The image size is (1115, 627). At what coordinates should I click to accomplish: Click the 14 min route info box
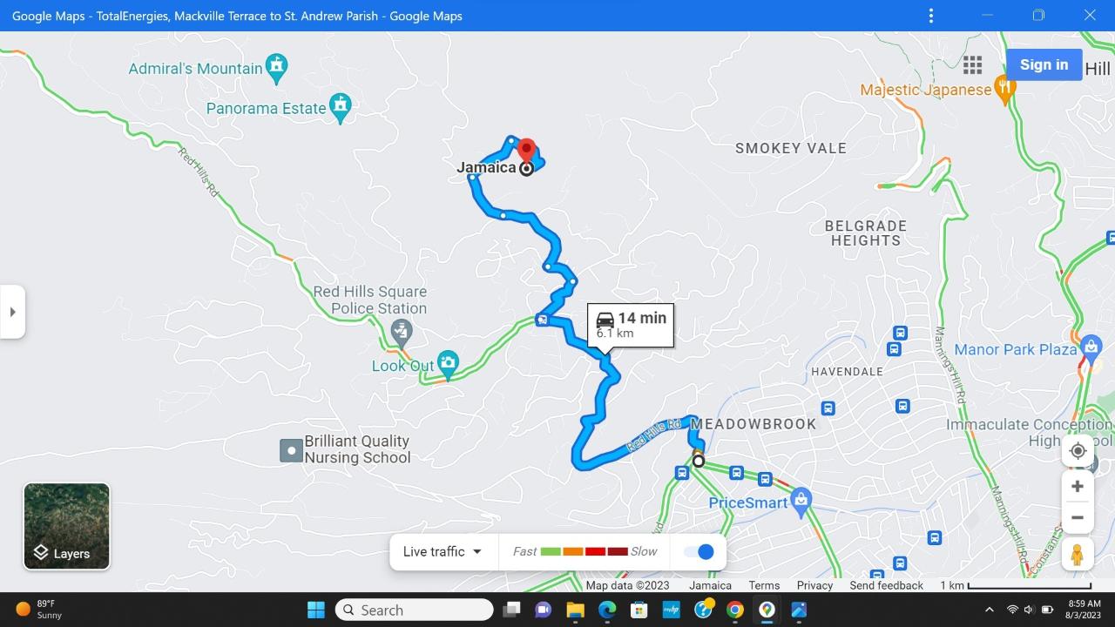(x=631, y=326)
